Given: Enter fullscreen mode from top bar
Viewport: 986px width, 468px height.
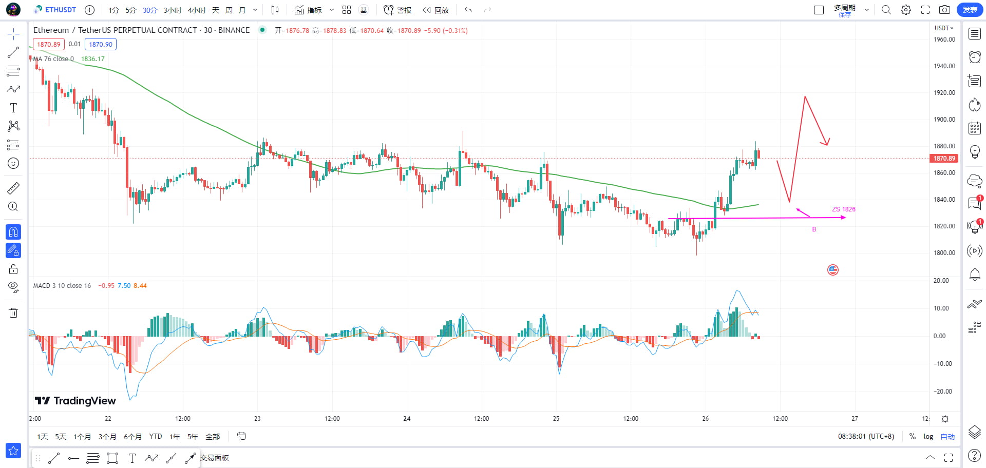Looking at the screenshot, I should click(925, 10).
